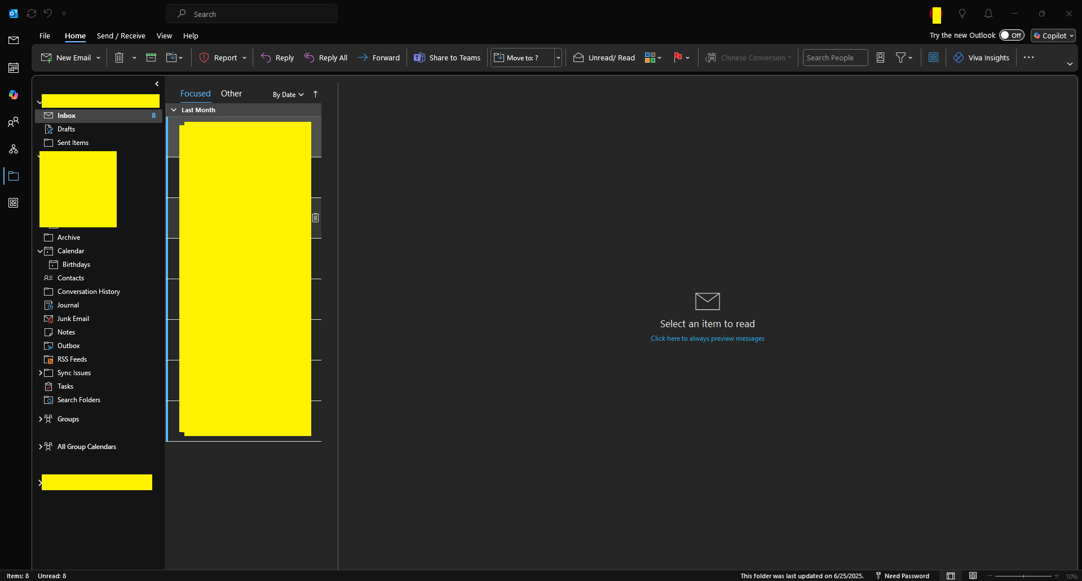
Task: Click the Delete trash can toolbar icon
Action: click(120, 58)
